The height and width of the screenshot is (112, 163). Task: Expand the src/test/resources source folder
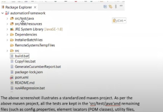point(7,24)
